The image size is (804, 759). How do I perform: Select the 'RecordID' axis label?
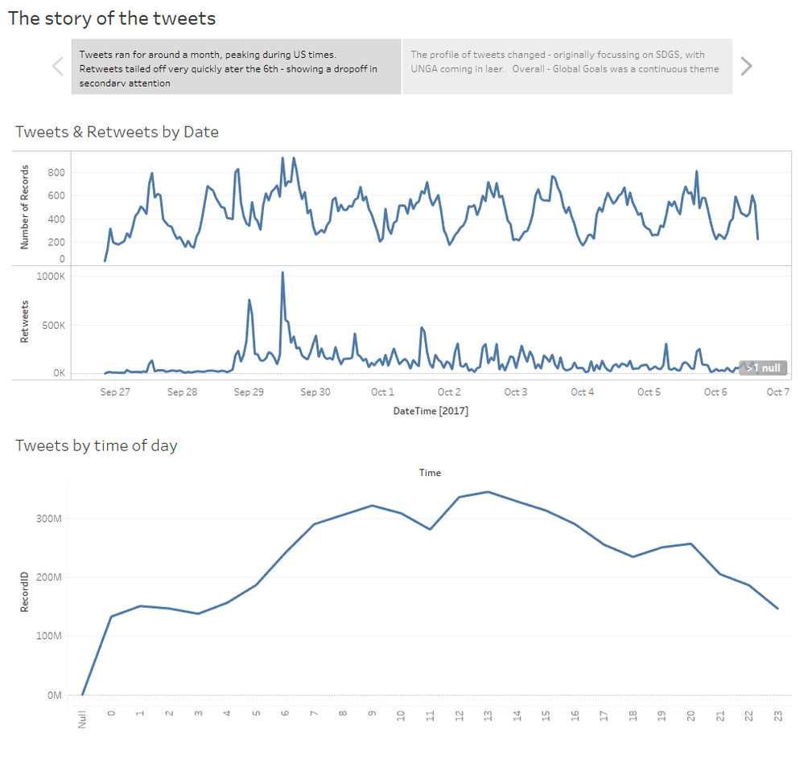point(24,592)
